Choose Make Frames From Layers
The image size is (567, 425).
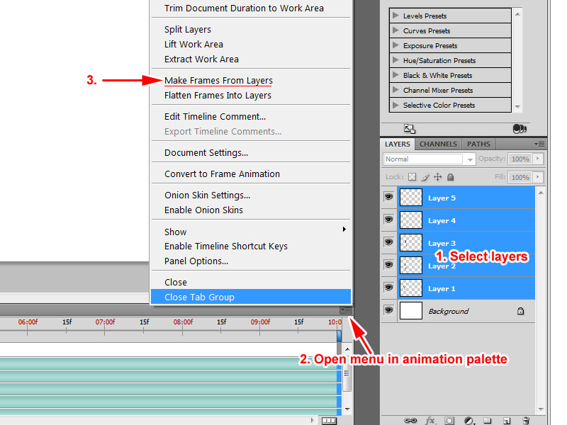[218, 81]
